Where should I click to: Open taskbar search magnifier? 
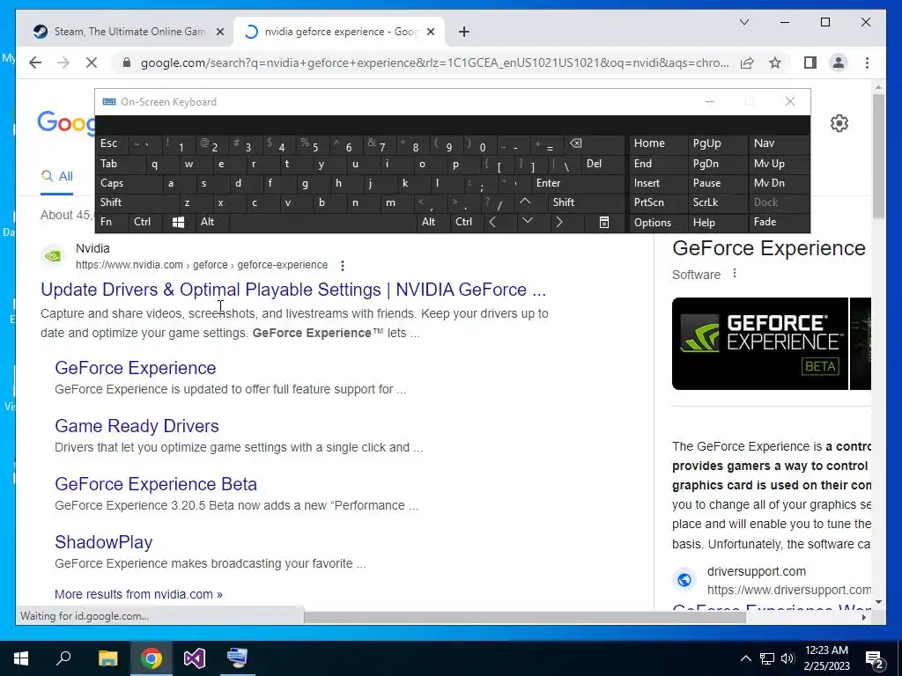(63, 658)
